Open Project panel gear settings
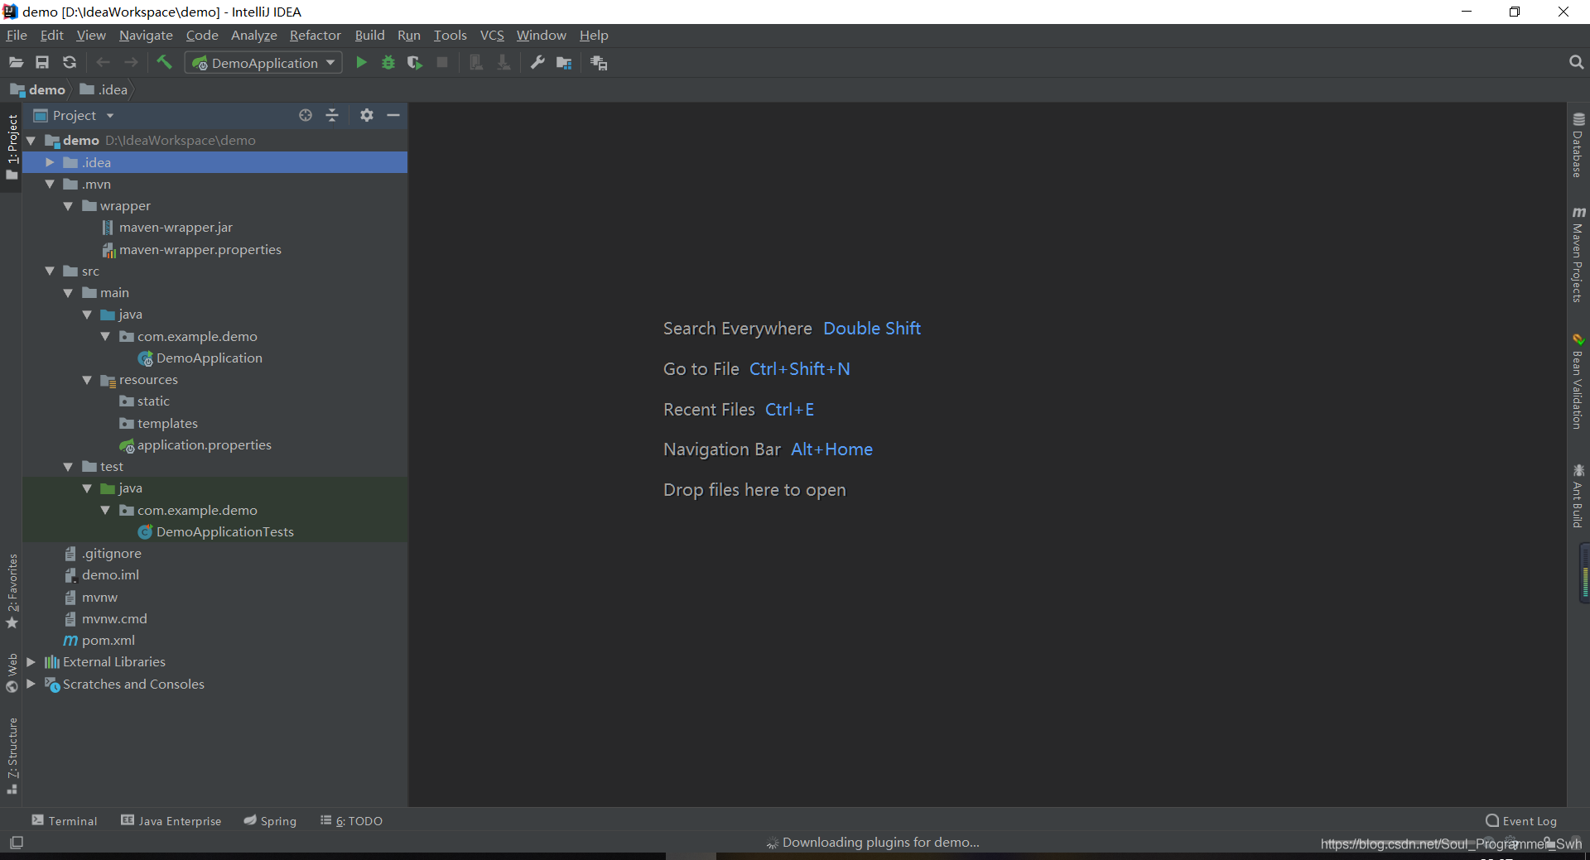The height and width of the screenshot is (860, 1590). pyautogui.click(x=367, y=116)
